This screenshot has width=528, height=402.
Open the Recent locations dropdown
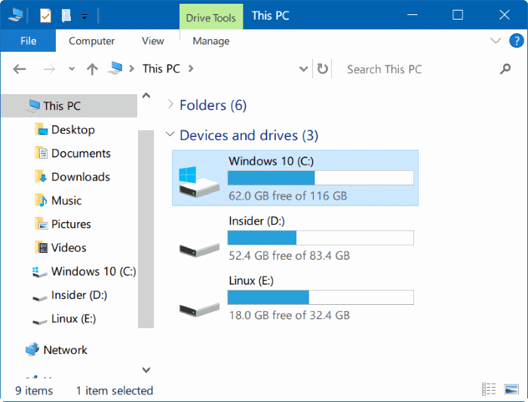[72, 69]
